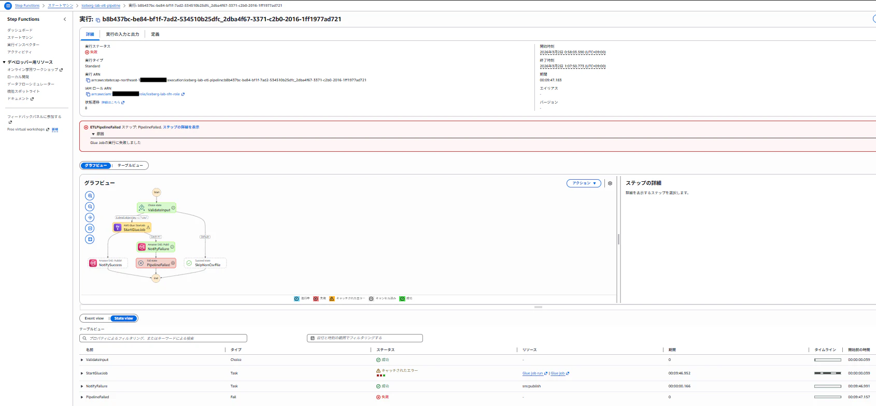This screenshot has width=876, height=406.
Task: Switch to テーブルビュー toggle
Action: click(x=130, y=166)
